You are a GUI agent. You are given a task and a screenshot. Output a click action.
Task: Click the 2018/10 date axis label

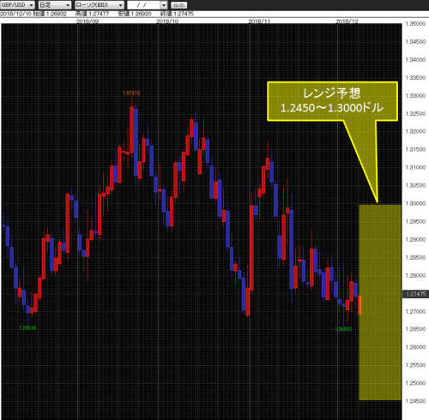point(167,21)
